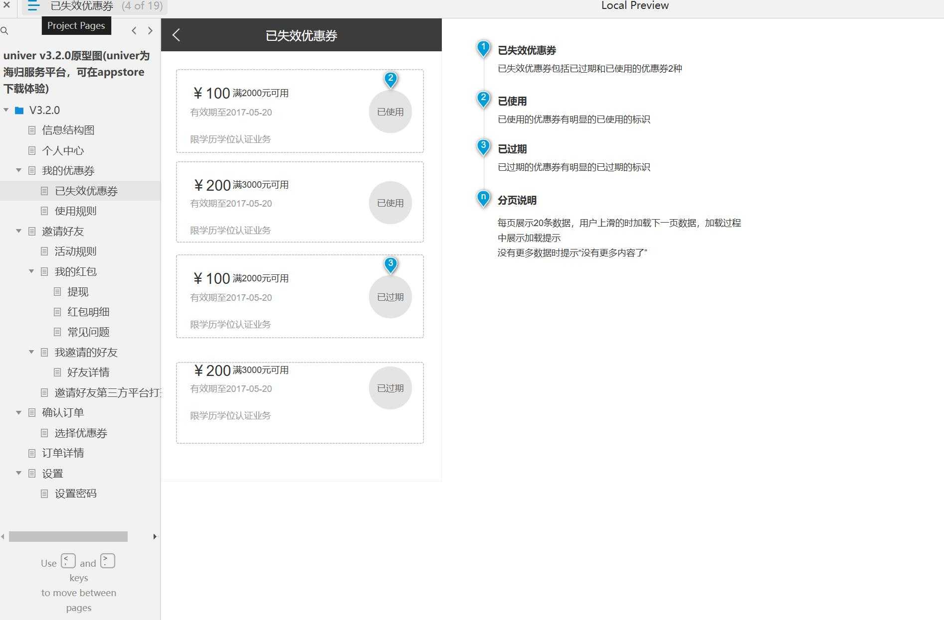The width and height of the screenshot is (944, 620).
Task: Collapse the V3.2.0 tree node
Action: pyautogui.click(x=5, y=110)
